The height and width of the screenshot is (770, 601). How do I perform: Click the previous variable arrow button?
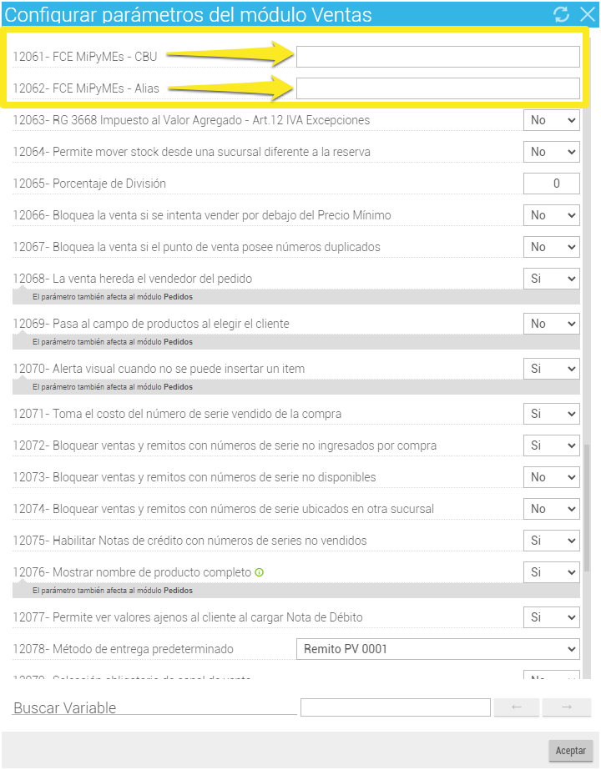[x=517, y=707]
